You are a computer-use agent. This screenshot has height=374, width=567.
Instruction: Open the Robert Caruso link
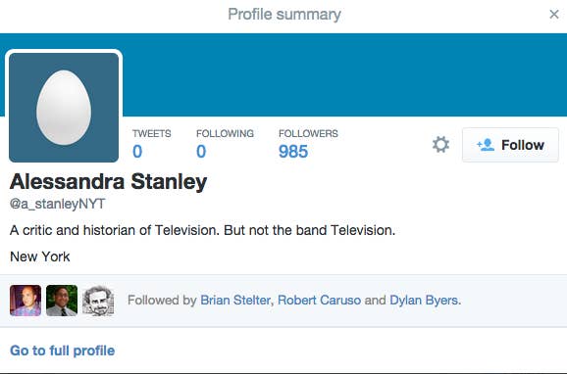[x=319, y=300]
